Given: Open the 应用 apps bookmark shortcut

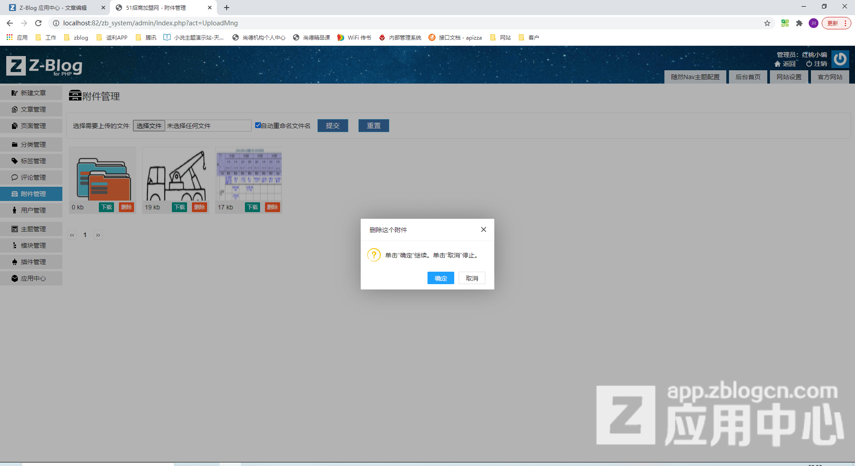Looking at the screenshot, I should [17, 37].
